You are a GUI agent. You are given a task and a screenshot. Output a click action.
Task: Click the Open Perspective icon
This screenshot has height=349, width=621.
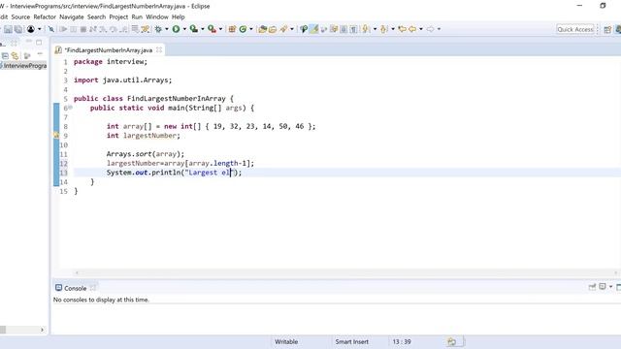tap(607, 30)
